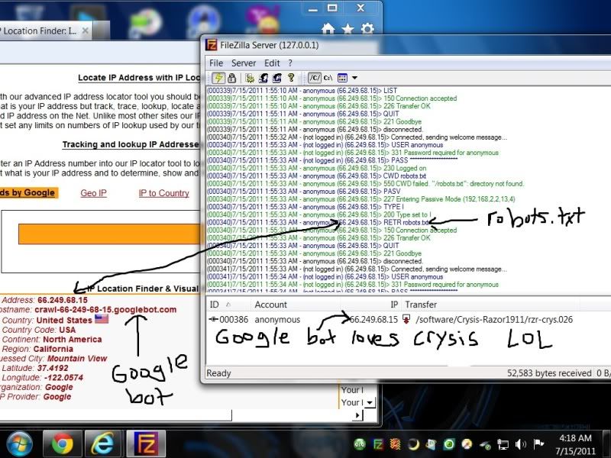The height and width of the screenshot is (458, 611).
Task: Click the orange wavy-lines tray icon
Action: click(396, 444)
